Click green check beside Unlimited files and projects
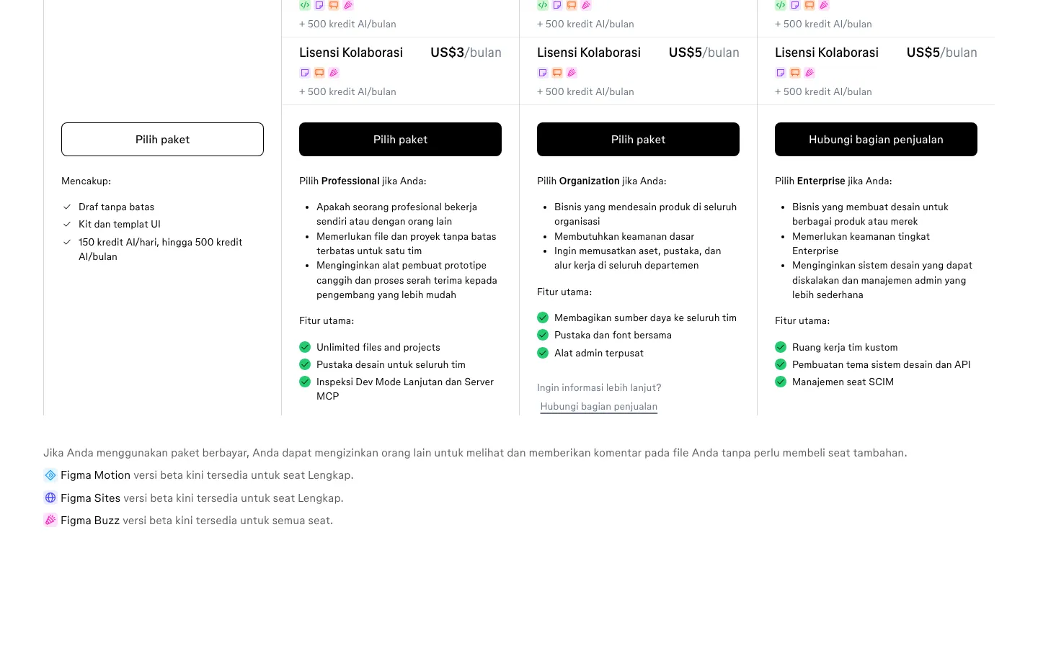The width and height of the screenshot is (1038, 648). click(x=305, y=347)
